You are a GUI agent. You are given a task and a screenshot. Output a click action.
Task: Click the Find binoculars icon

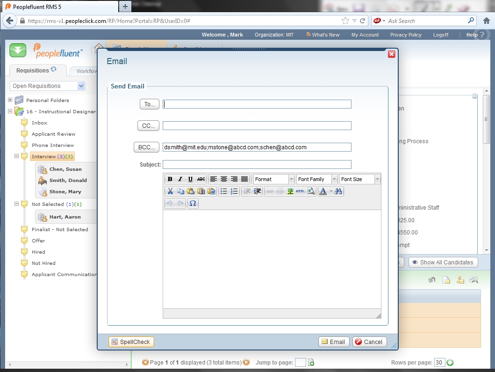click(x=338, y=191)
